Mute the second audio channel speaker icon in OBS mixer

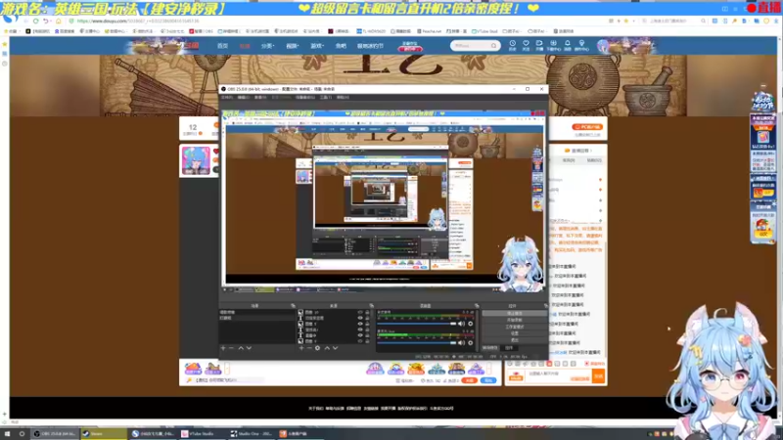(461, 343)
